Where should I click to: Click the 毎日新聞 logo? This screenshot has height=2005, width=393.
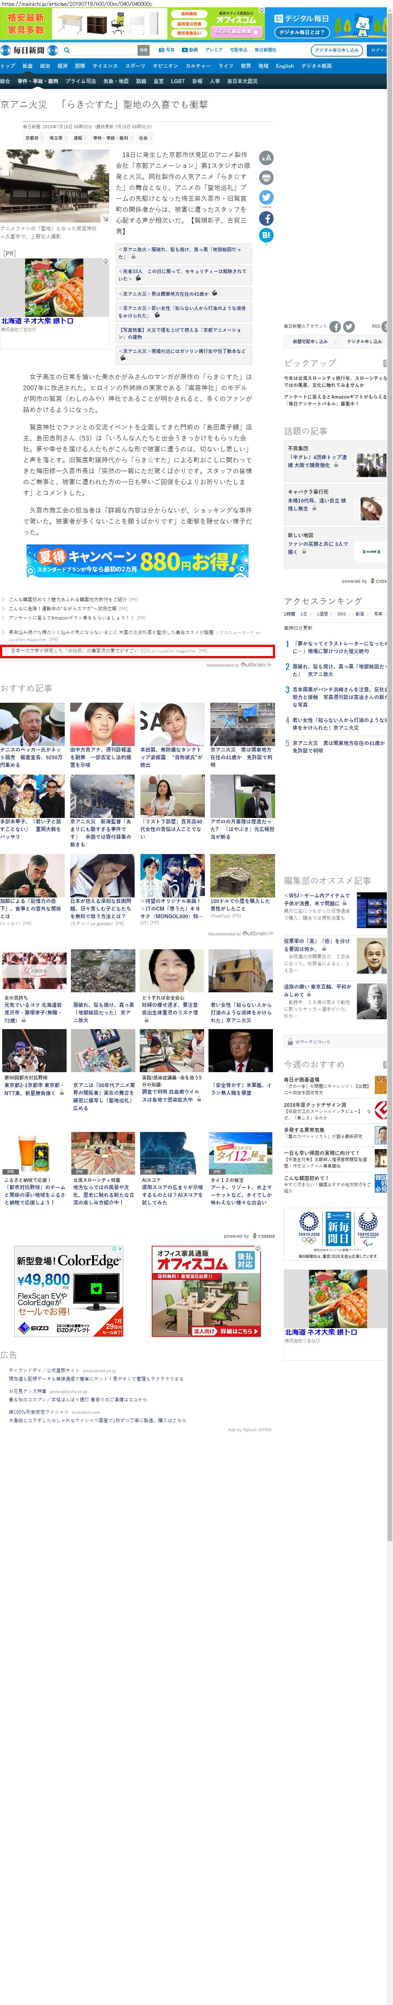[29, 50]
